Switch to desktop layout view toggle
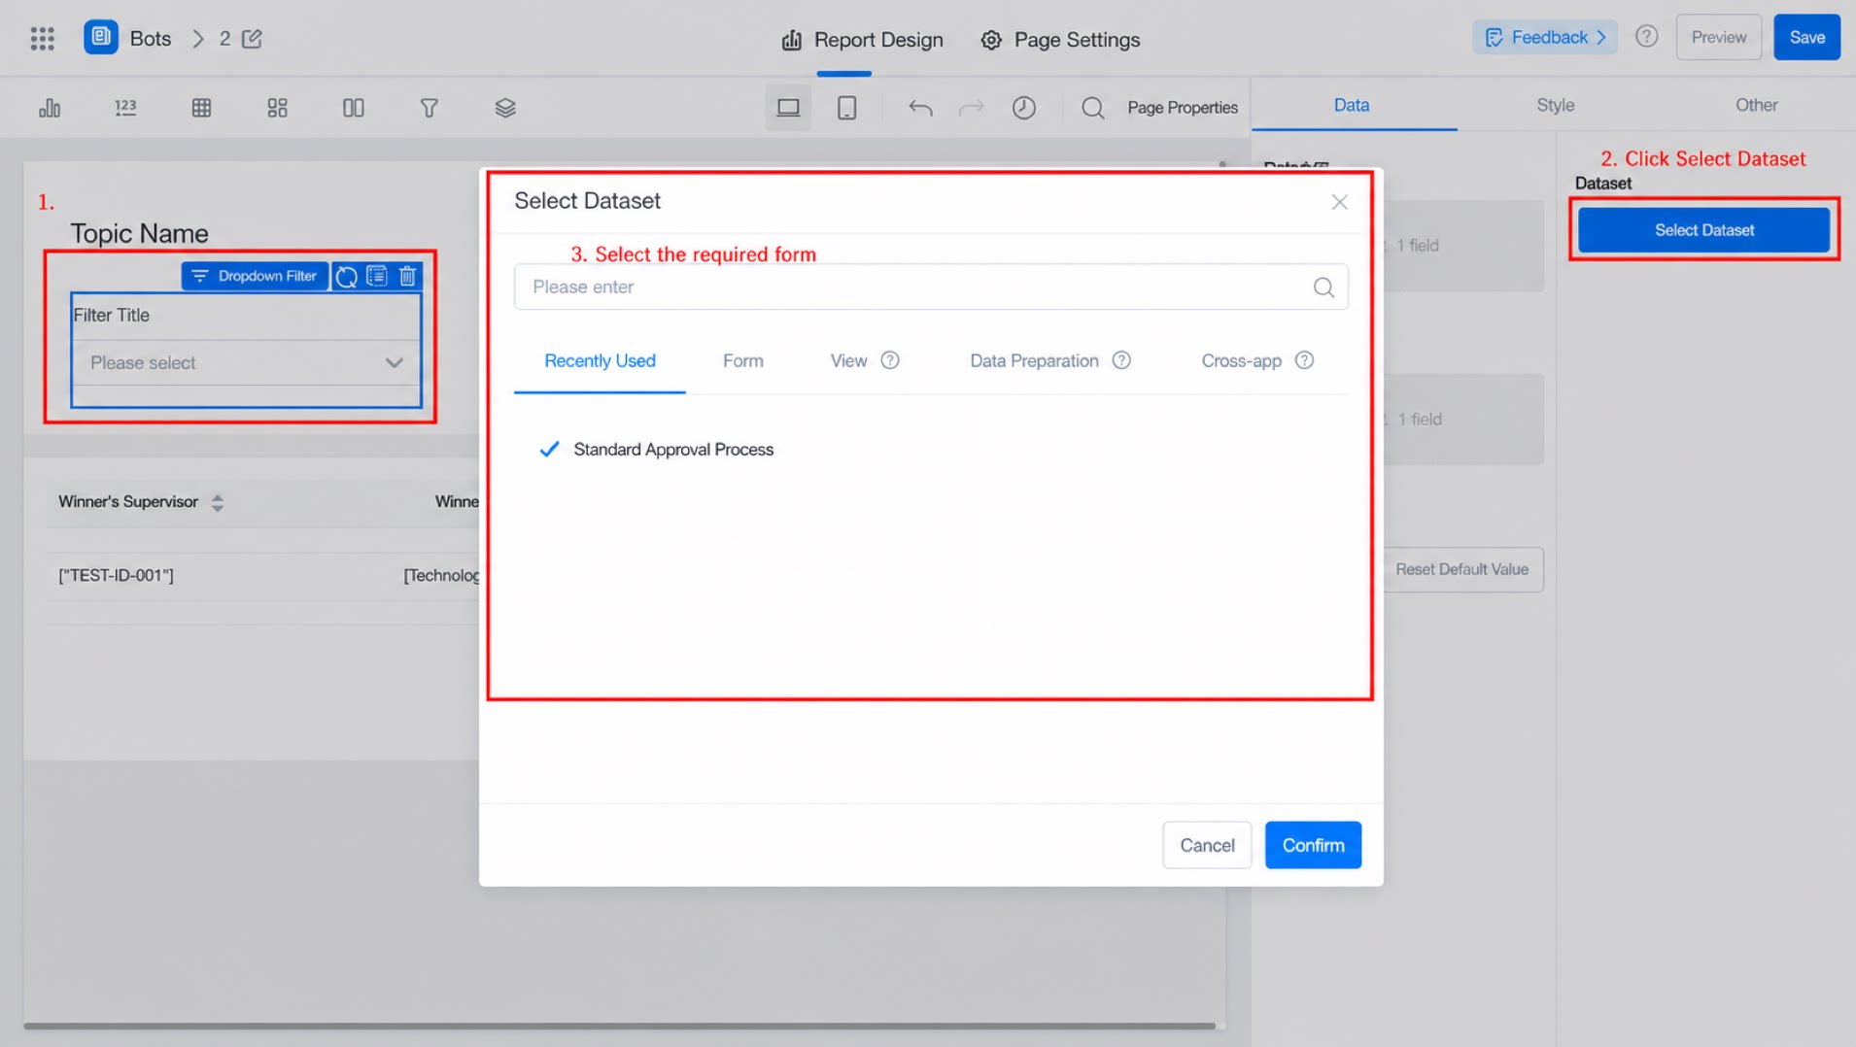 788,108
